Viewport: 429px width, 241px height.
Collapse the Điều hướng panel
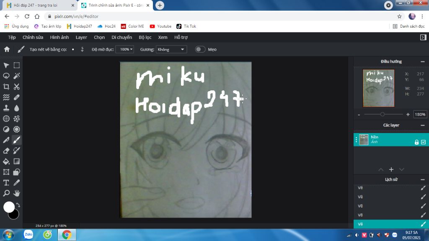coord(422,62)
